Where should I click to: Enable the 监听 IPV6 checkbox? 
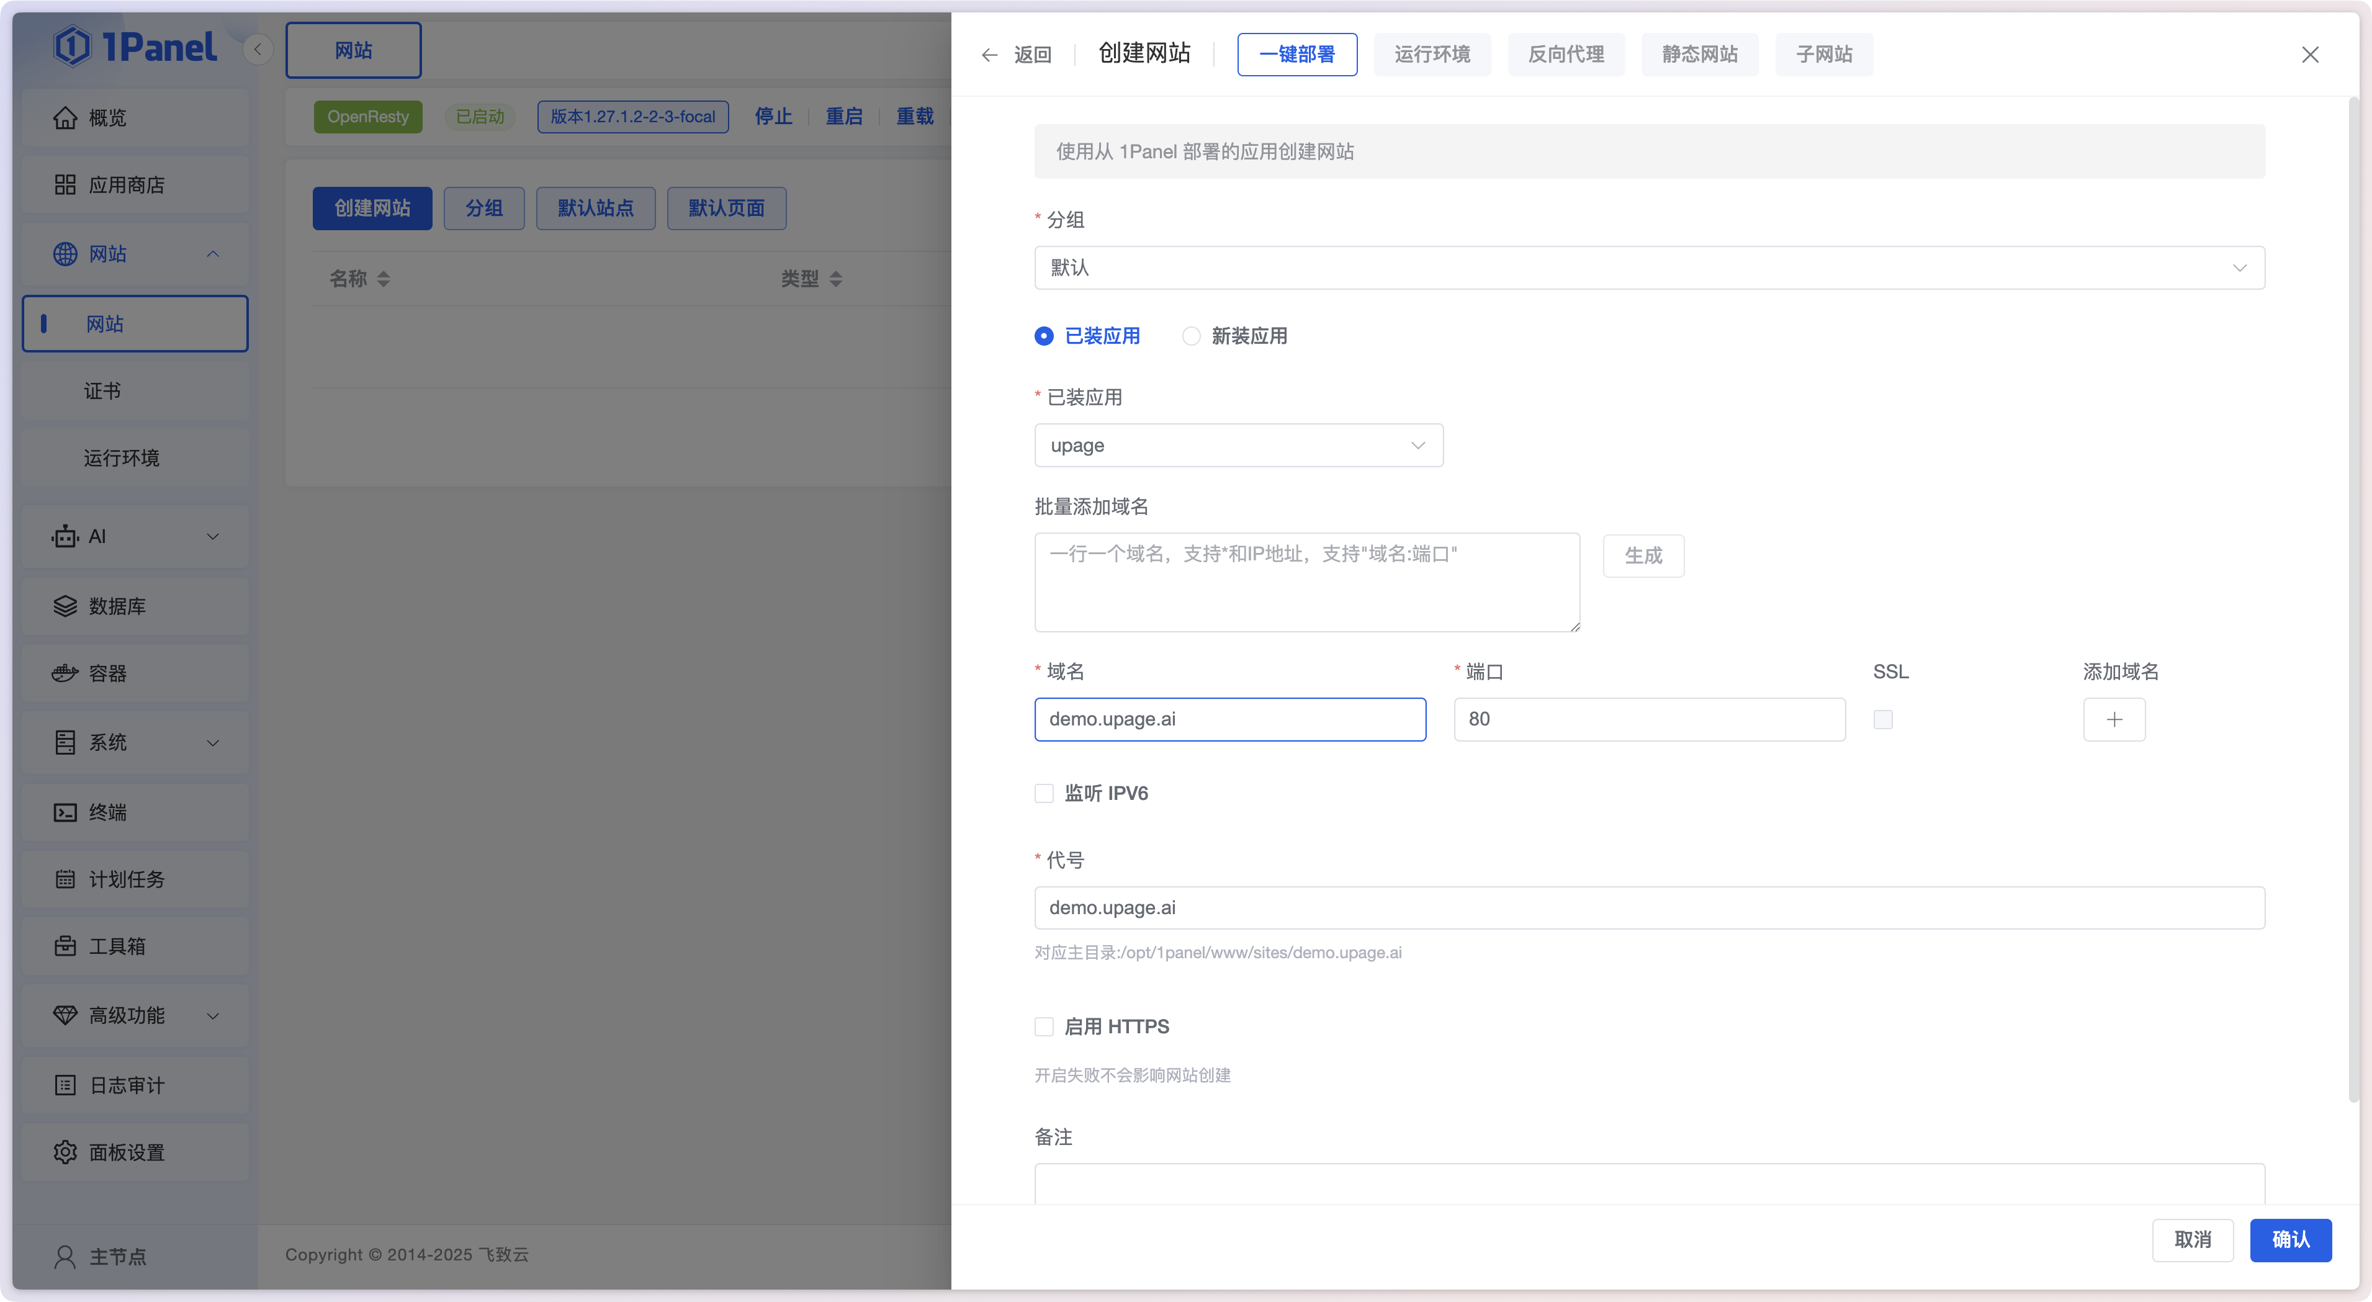point(1044,792)
